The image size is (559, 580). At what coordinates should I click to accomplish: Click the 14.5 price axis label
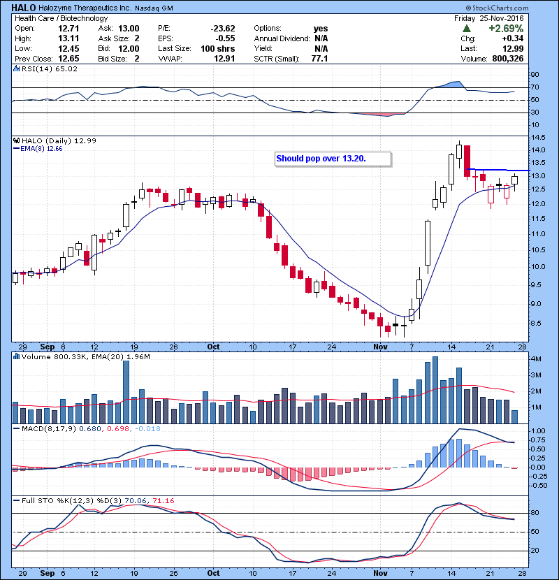538,138
